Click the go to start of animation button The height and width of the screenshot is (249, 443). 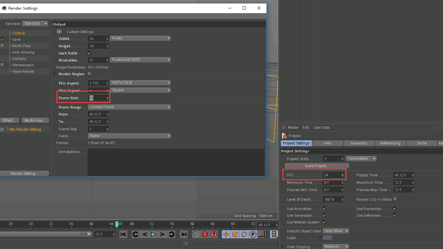(123, 234)
